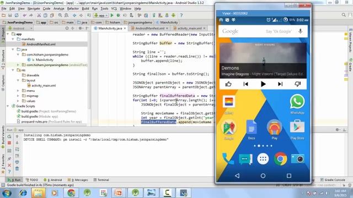Click the Windows Start button
This screenshot has width=353, height=198.
point(7,193)
